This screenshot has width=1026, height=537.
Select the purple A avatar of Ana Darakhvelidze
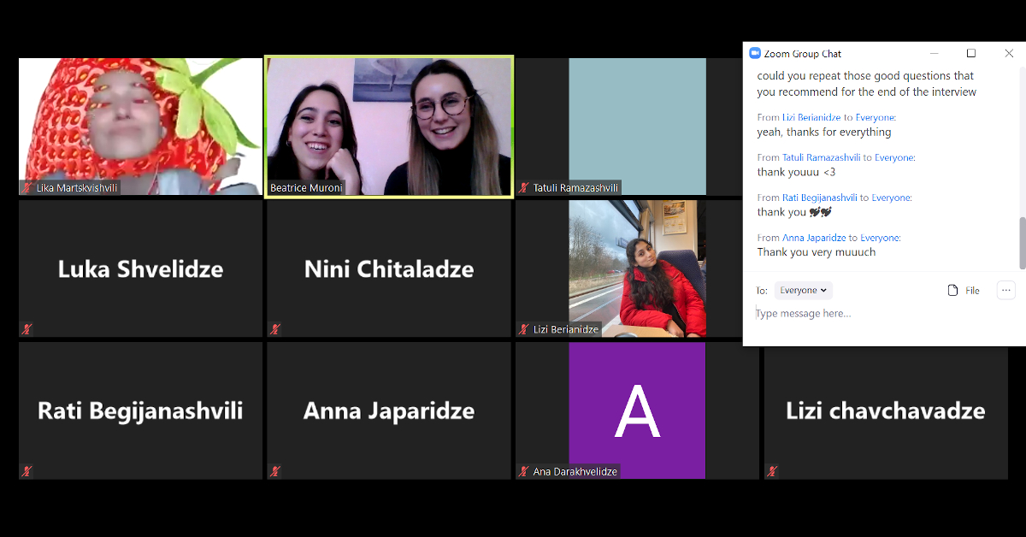tap(637, 410)
